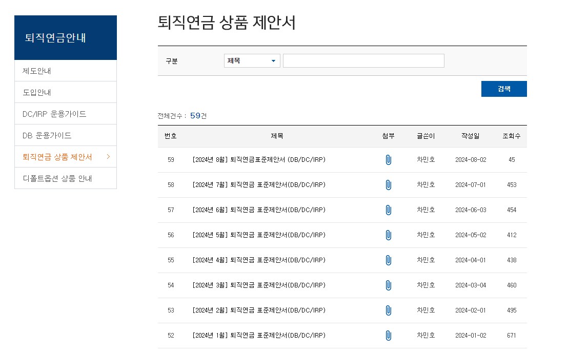Open 제도안내 in sidebar menu
This screenshot has width=568, height=354.
[x=66, y=71]
